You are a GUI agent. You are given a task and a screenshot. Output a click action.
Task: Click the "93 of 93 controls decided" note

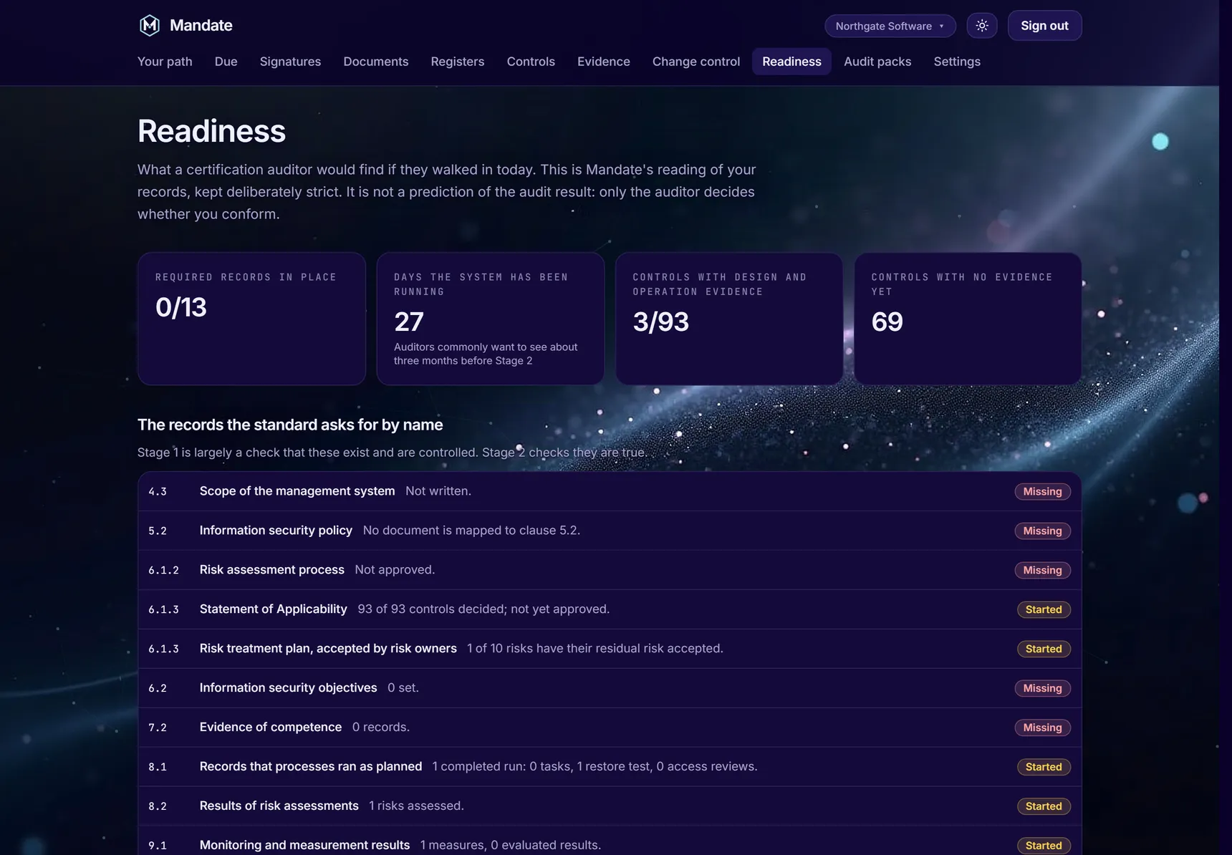coord(483,609)
